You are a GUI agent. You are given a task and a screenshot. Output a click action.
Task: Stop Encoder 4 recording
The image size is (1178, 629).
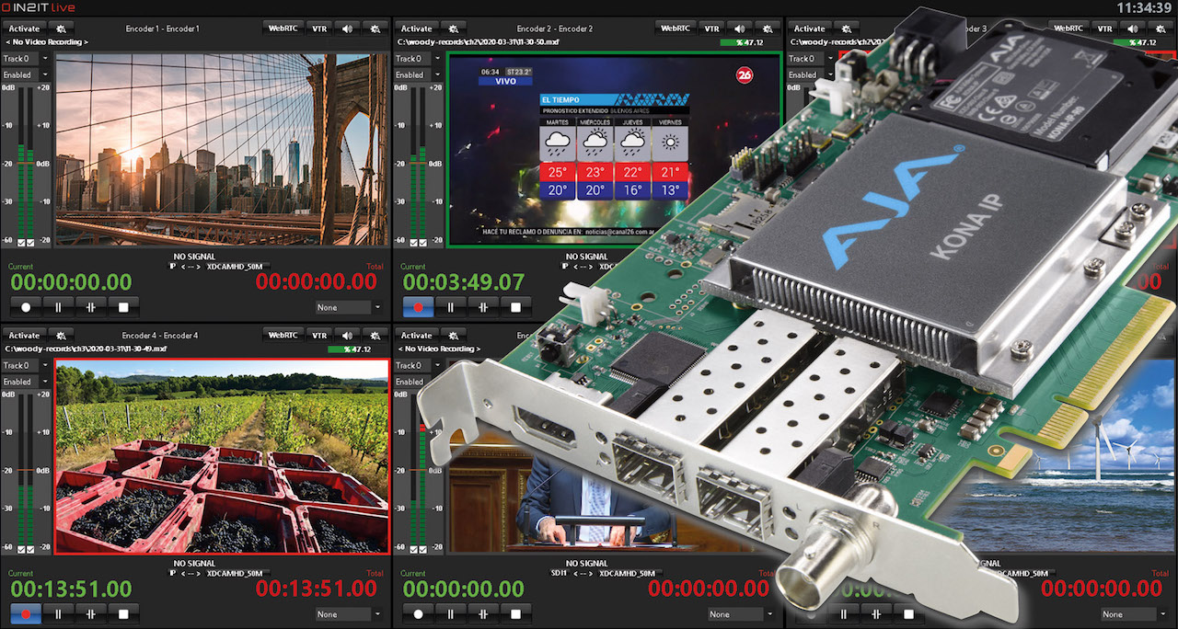(x=123, y=613)
